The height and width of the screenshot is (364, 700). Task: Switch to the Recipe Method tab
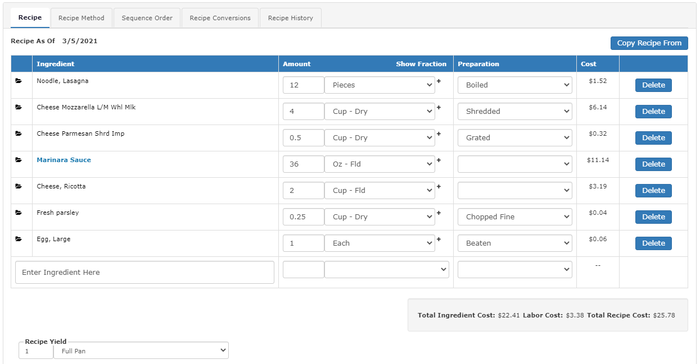point(82,18)
